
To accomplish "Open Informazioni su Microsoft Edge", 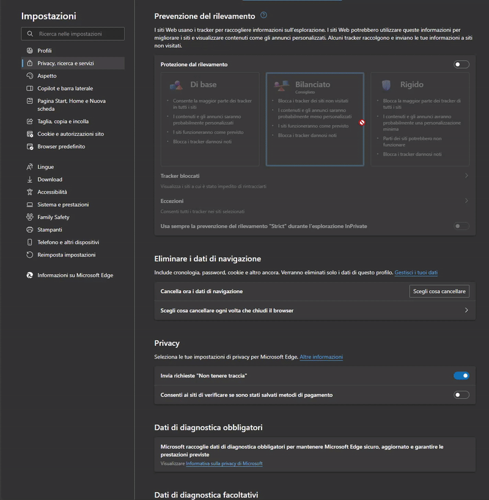I will click(73, 275).
